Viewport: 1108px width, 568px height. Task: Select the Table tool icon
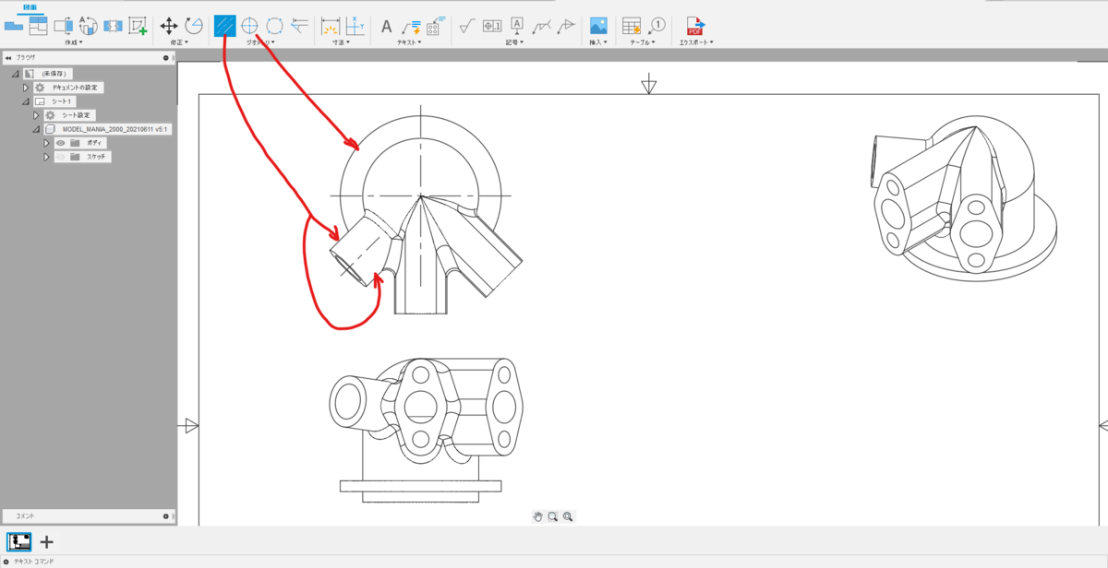pyautogui.click(x=632, y=25)
